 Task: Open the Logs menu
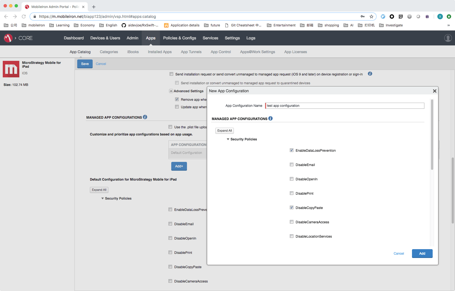(x=251, y=38)
